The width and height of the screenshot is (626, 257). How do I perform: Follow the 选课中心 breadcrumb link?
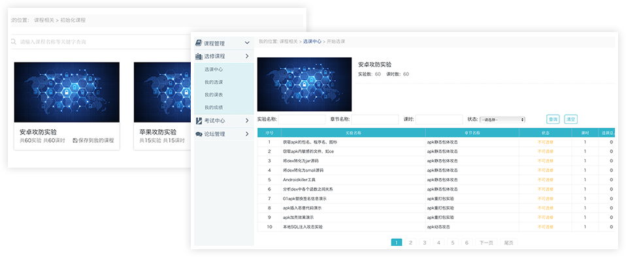pos(312,41)
